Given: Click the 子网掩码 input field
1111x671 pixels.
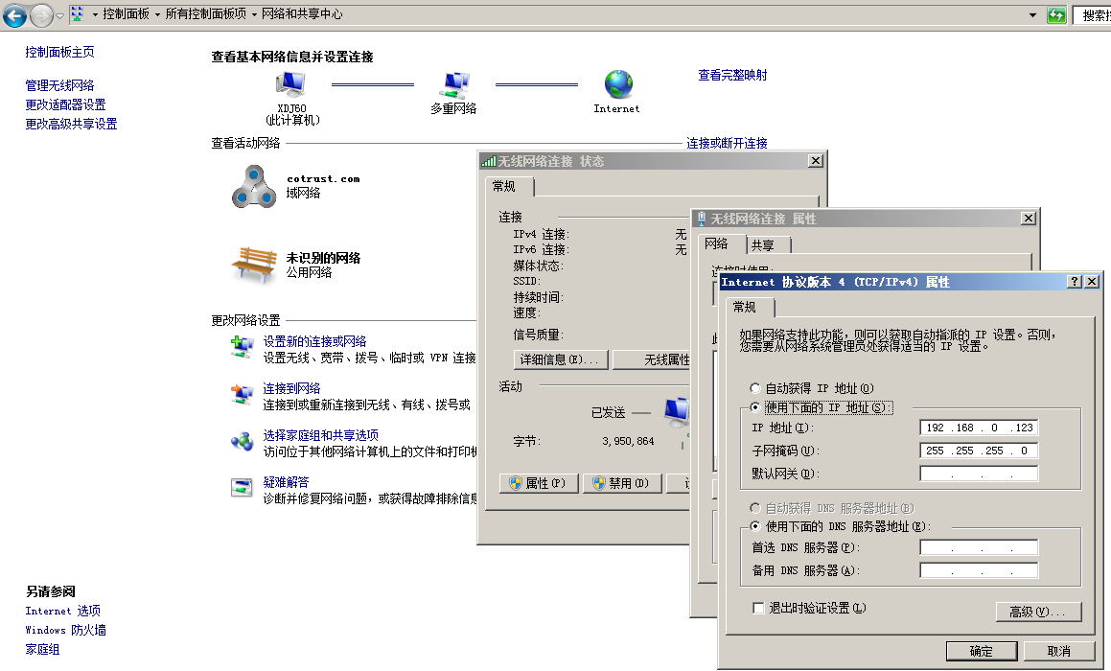Looking at the screenshot, I should click(x=979, y=450).
